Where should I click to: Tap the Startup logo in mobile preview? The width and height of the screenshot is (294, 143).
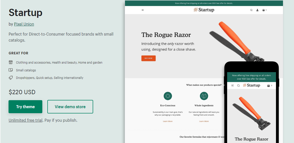[x=251, y=85]
